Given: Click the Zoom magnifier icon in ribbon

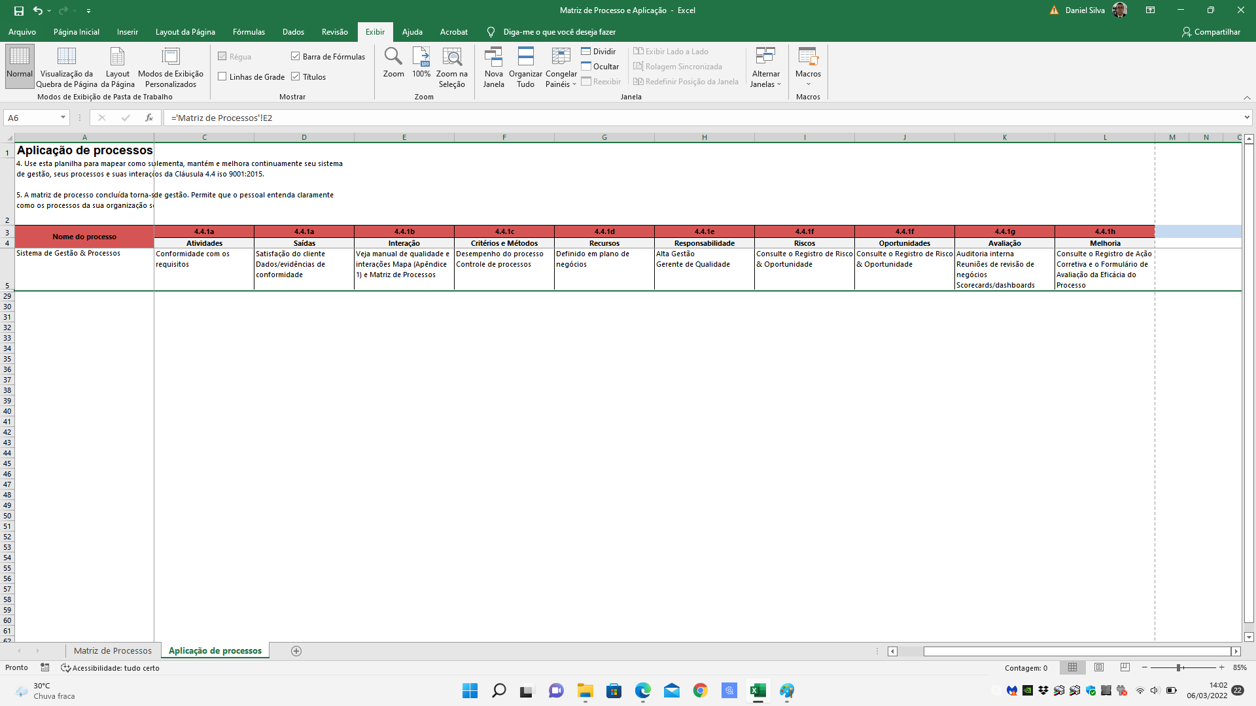Looking at the screenshot, I should (393, 58).
